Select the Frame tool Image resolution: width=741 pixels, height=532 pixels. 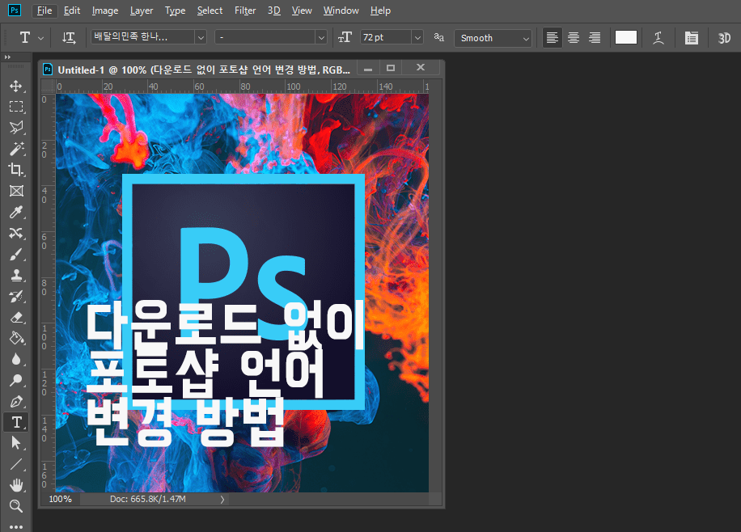pos(16,191)
